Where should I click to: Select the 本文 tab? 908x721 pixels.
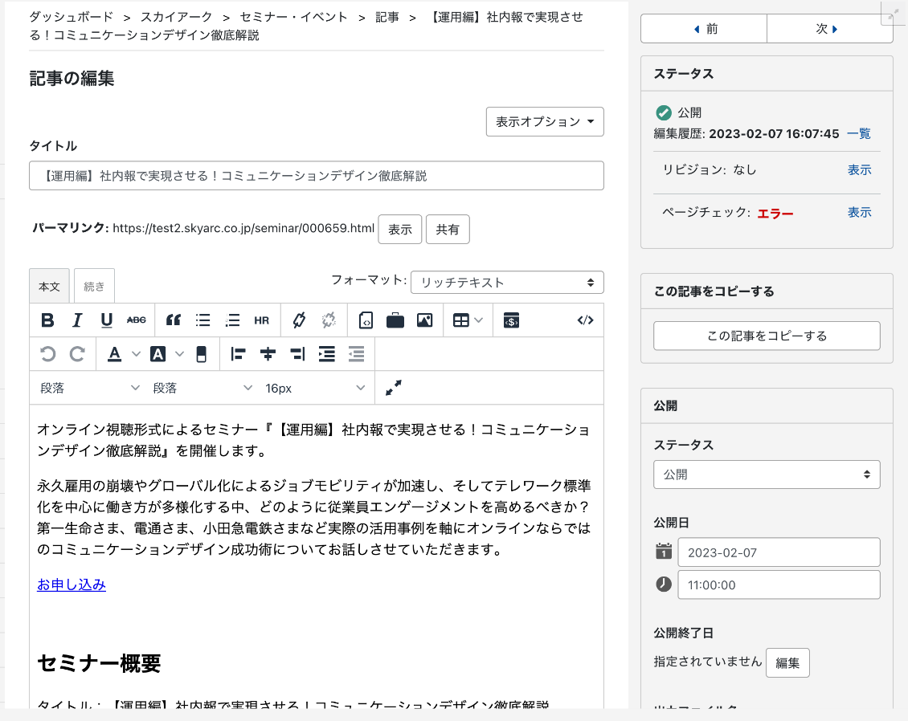pos(49,287)
